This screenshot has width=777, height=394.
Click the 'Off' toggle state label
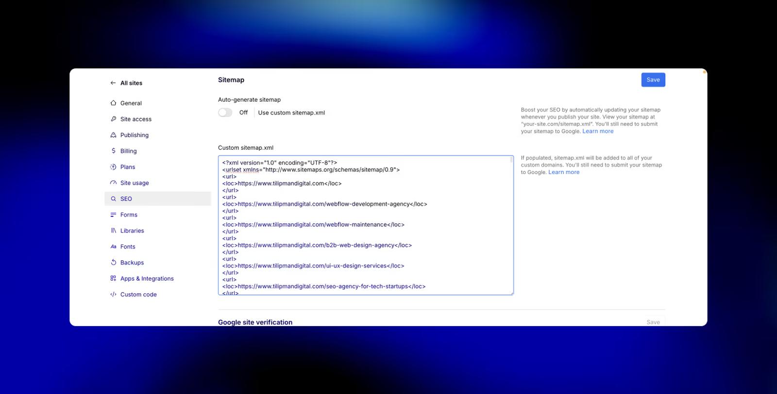tap(243, 112)
